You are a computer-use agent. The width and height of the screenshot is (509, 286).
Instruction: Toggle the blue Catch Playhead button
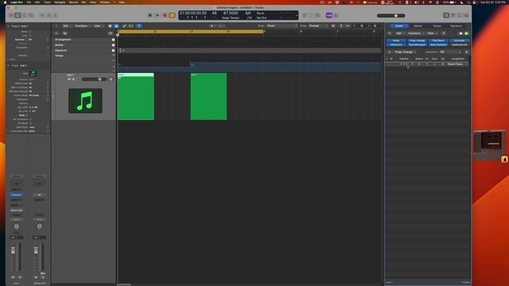139,26
